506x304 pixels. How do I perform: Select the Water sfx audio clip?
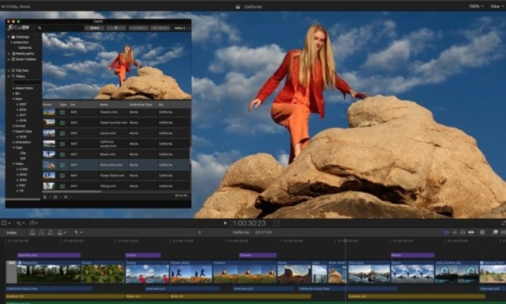[x=147, y=296]
